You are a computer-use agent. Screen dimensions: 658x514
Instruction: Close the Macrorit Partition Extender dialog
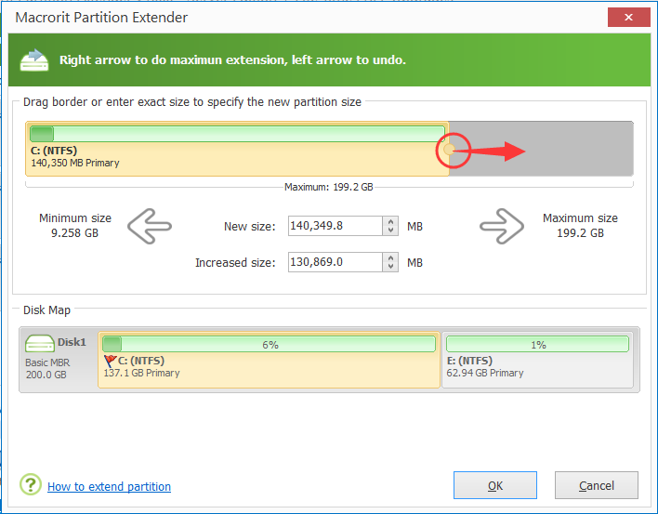[628, 18]
